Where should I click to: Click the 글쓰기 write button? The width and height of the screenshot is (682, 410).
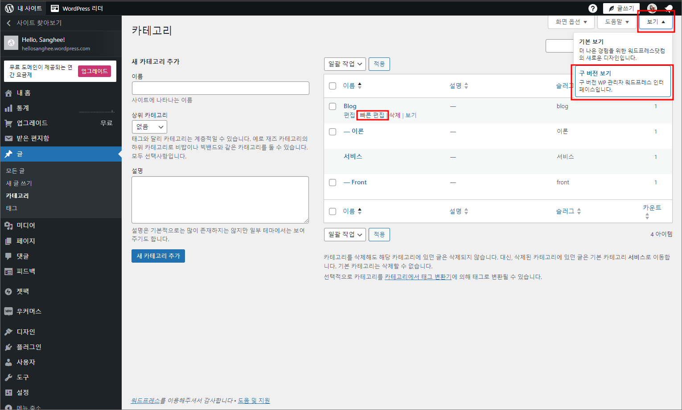click(621, 8)
